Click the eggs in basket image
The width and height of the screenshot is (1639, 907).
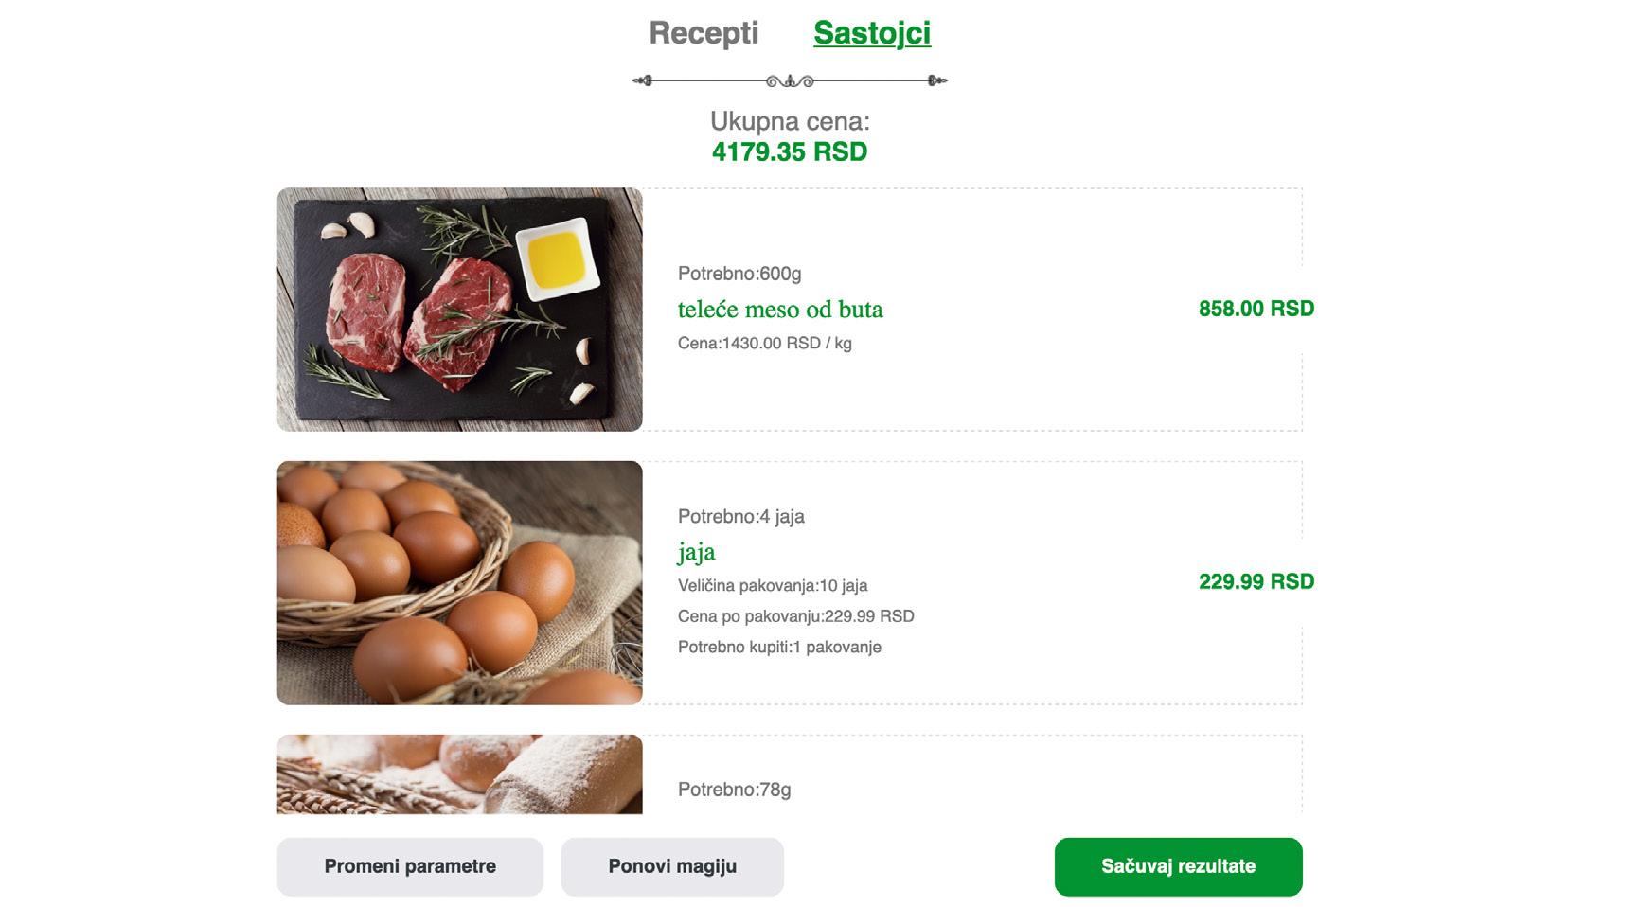tap(459, 582)
